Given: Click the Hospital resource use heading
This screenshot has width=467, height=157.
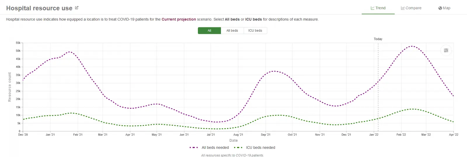Looking at the screenshot, I should (x=39, y=8).
